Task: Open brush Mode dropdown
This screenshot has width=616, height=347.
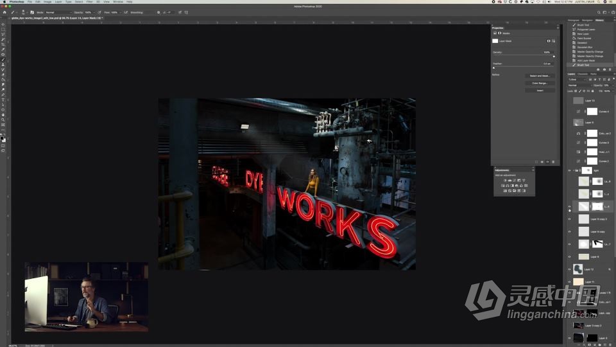Action: click(x=60, y=12)
